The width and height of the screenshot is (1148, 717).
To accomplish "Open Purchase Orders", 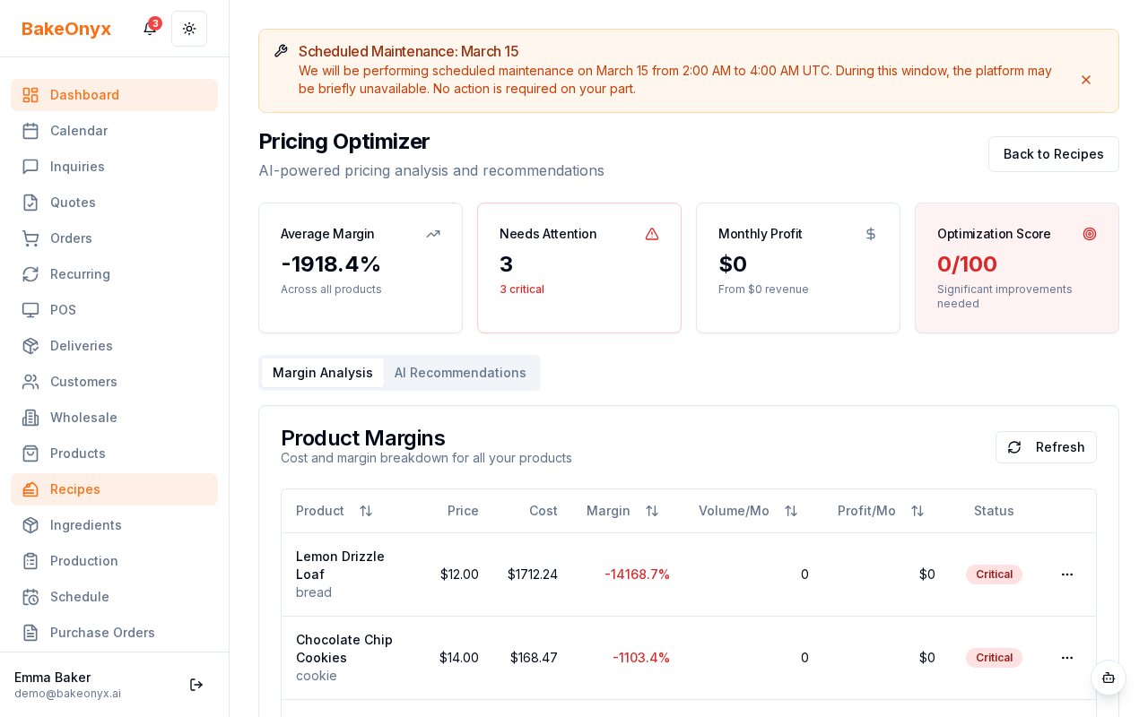I will [x=102, y=633].
